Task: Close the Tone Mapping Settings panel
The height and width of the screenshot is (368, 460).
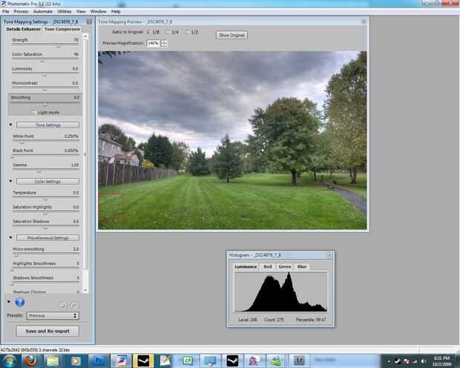Action: point(90,22)
